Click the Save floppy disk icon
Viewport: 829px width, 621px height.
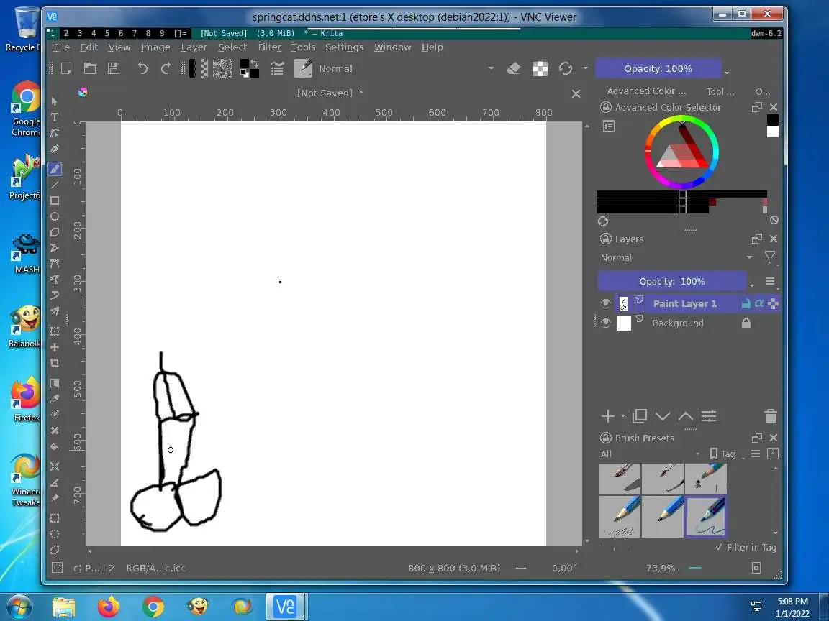click(x=113, y=68)
